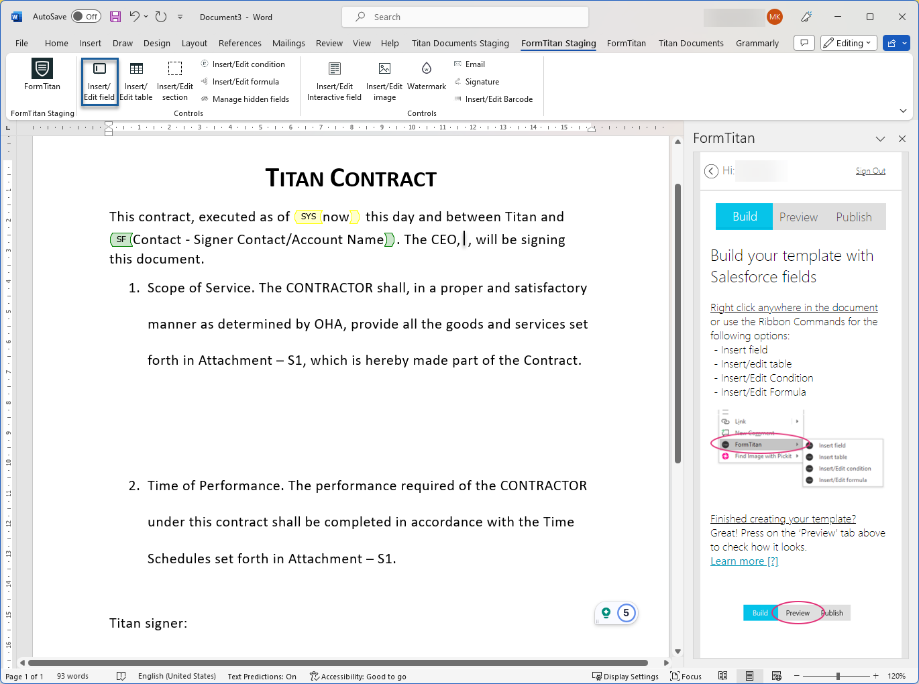Switch to the Home tab
Screen dimensions: 919x684
pyautogui.click(x=56, y=43)
